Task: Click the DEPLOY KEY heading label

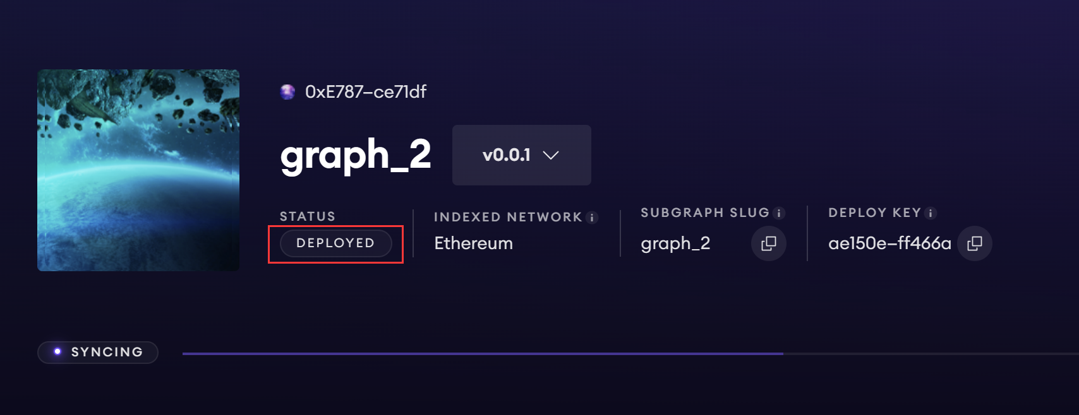Action: point(874,213)
